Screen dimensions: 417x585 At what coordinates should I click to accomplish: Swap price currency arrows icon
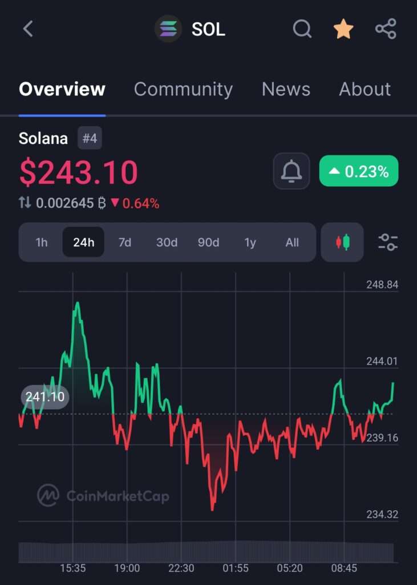click(x=25, y=203)
